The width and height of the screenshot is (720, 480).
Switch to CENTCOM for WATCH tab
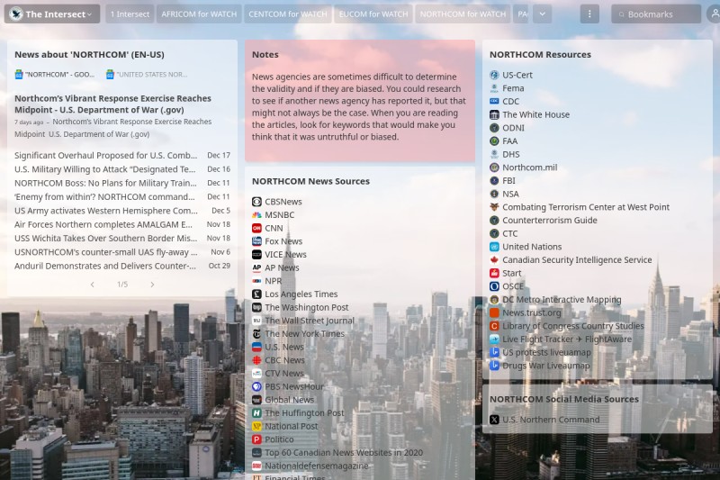point(288,14)
